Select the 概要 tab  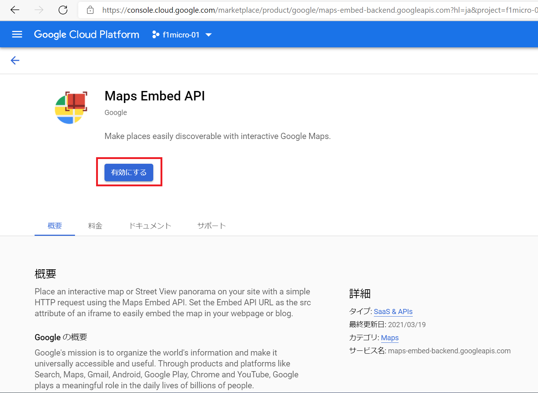55,226
